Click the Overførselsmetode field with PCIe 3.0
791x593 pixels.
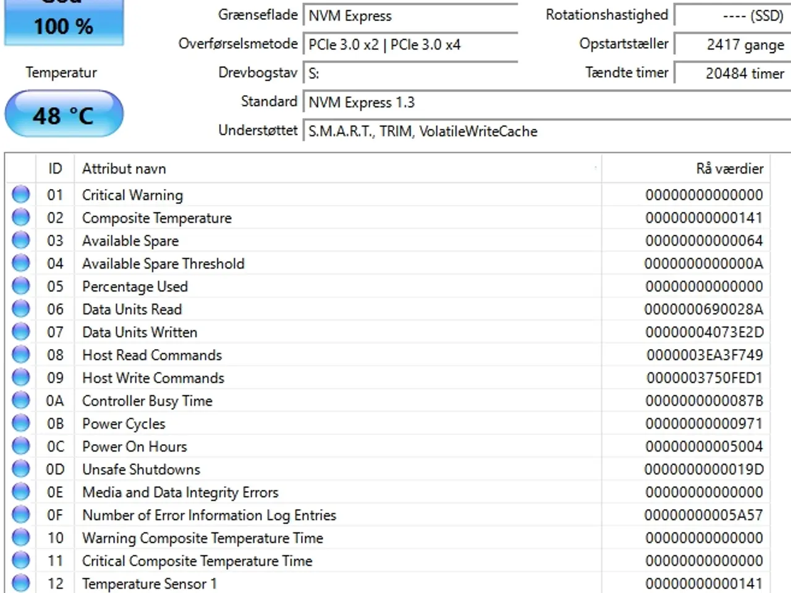pos(410,44)
